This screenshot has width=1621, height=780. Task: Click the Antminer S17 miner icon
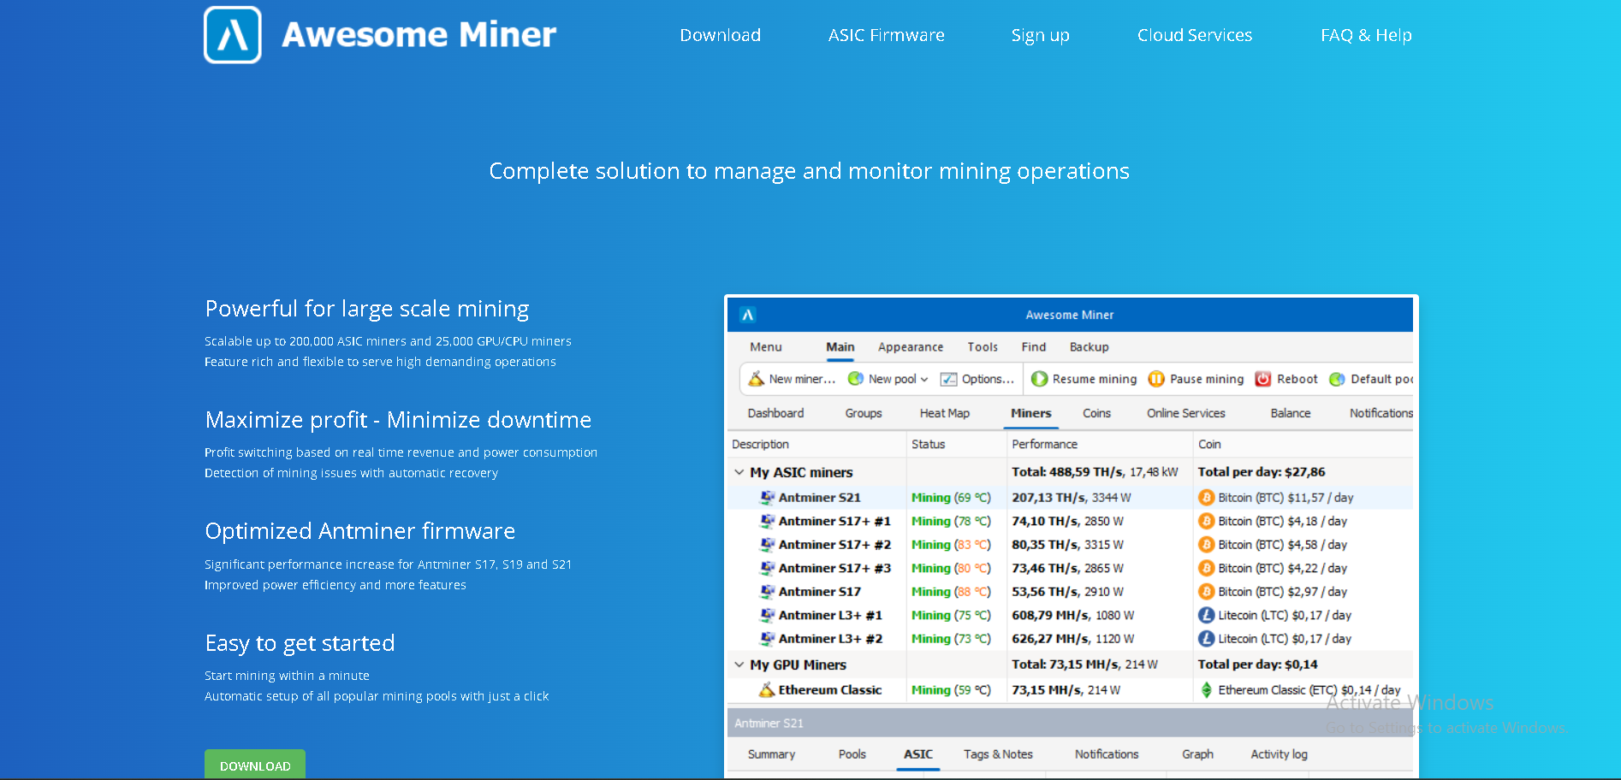(768, 592)
